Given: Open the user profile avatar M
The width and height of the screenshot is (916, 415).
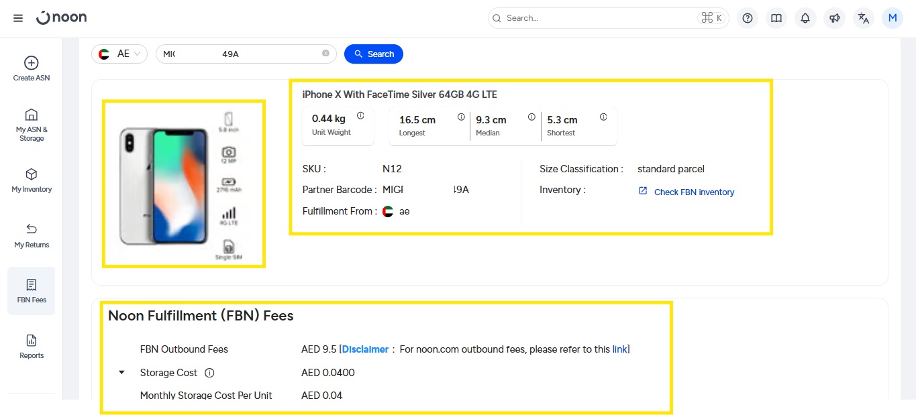Looking at the screenshot, I should [x=893, y=18].
